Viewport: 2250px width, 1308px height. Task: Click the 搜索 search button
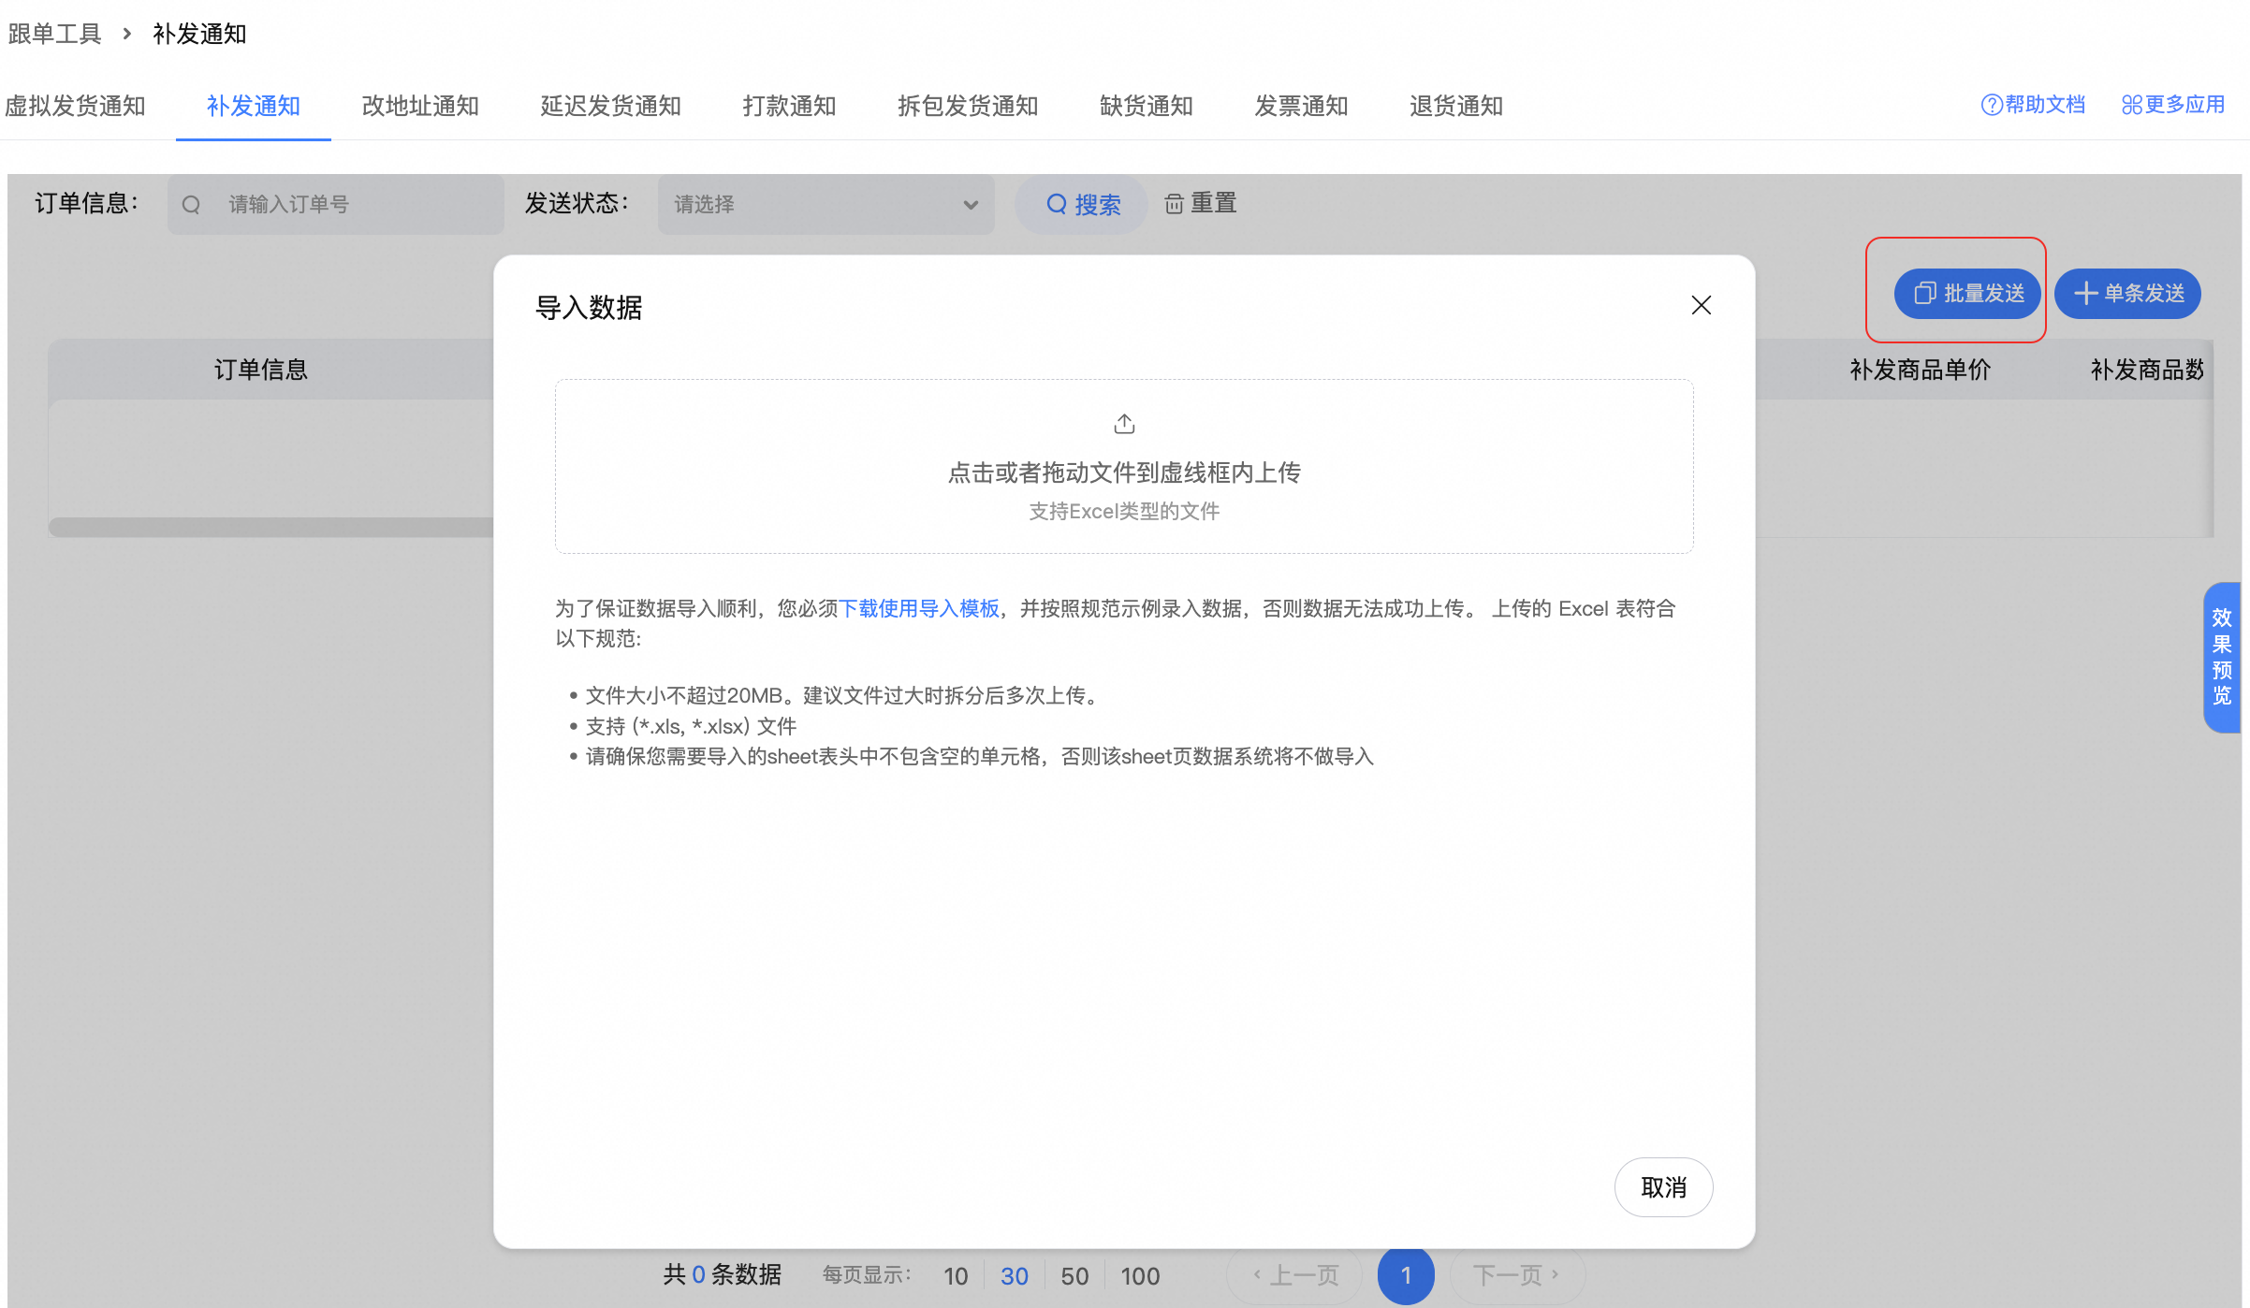pyautogui.click(x=1081, y=204)
